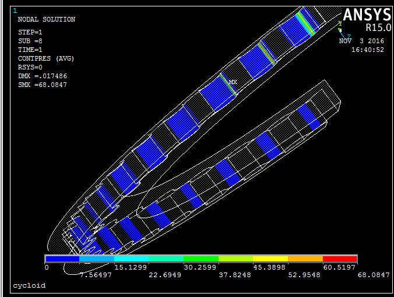Click legend value 52.9548
The image size is (394, 297).
coord(304,275)
